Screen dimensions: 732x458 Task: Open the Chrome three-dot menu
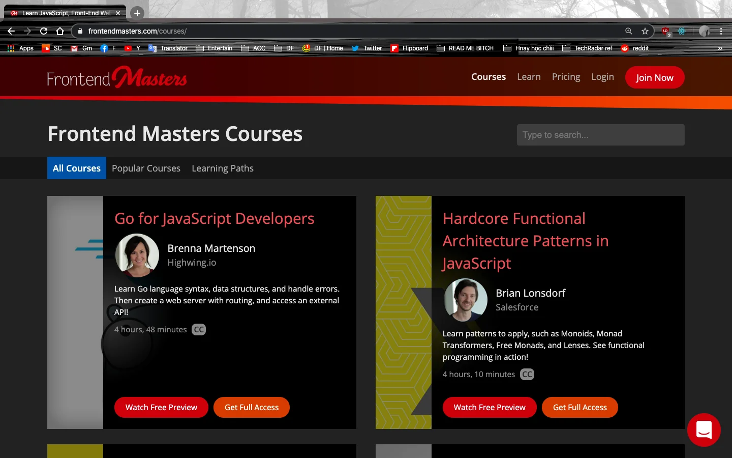coord(721,31)
